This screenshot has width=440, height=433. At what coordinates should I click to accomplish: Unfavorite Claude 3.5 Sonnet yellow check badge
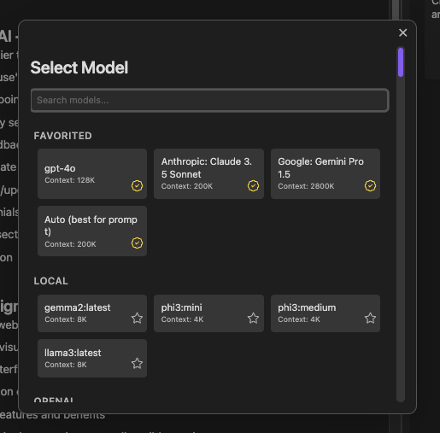253,186
